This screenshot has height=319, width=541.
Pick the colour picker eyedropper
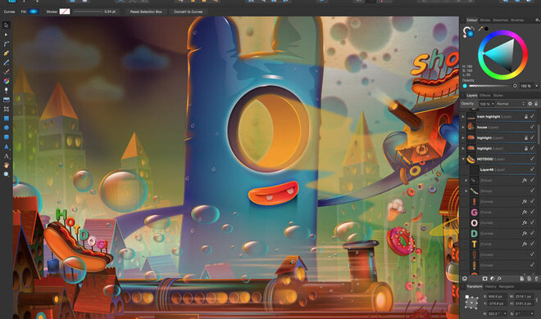pyautogui.click(x=480, y=29)
